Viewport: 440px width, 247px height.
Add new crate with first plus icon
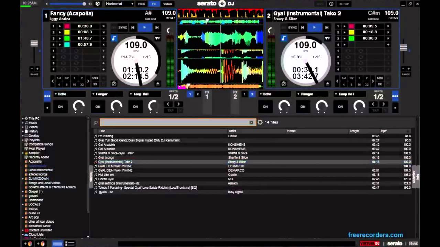[28, 244]
